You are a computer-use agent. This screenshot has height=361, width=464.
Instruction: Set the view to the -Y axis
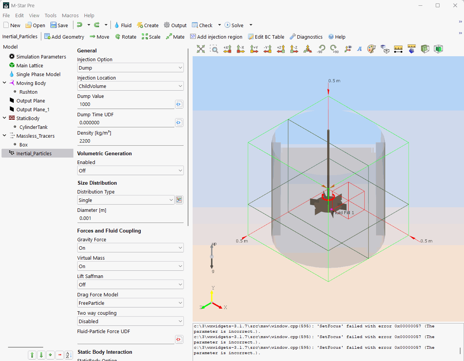tap(268, 49)
